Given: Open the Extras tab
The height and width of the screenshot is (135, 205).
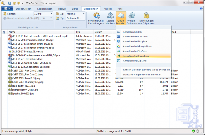Looking at the screenshot, I should pos(75,9).
